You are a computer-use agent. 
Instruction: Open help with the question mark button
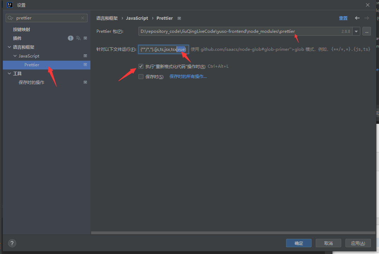(x=12, y=243)
